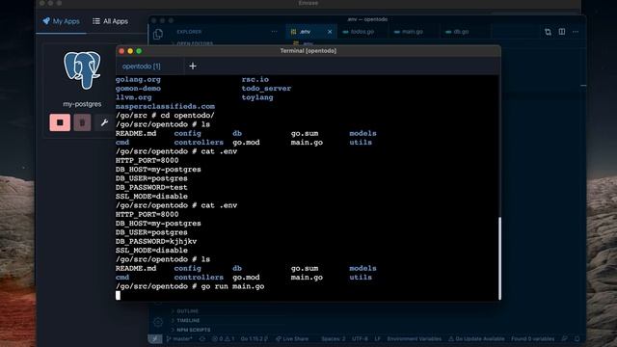
Task: Click the master* git branch in status bar
Action: 179,338
